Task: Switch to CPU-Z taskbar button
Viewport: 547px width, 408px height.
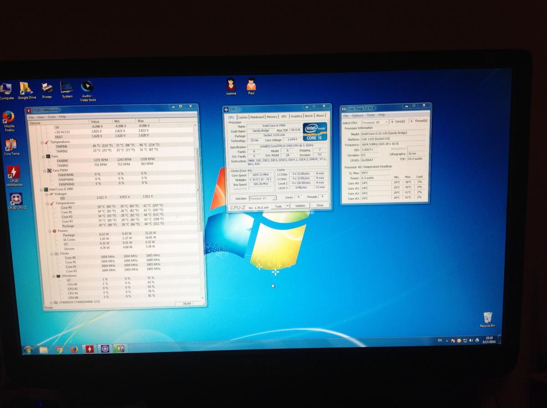Action: coord(105,349)
